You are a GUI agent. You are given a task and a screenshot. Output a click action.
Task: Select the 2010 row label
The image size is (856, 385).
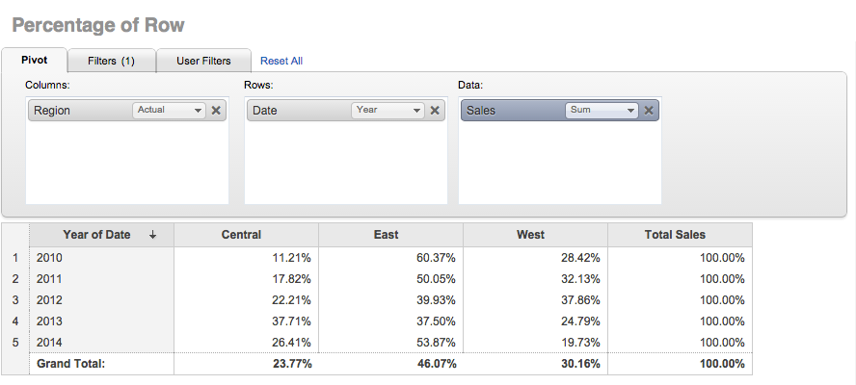pos(48,258)
